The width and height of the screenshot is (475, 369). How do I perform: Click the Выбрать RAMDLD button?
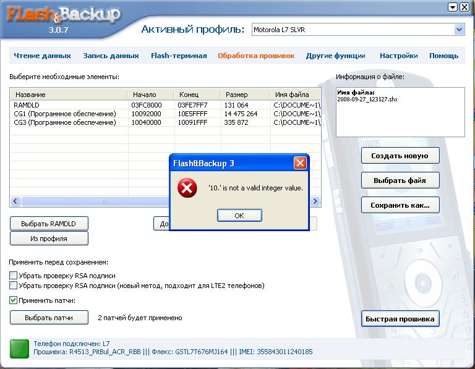pos(49,224)
